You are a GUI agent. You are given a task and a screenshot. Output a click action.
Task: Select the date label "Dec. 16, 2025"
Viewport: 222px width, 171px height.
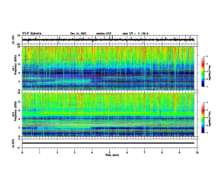coord(78,34)
